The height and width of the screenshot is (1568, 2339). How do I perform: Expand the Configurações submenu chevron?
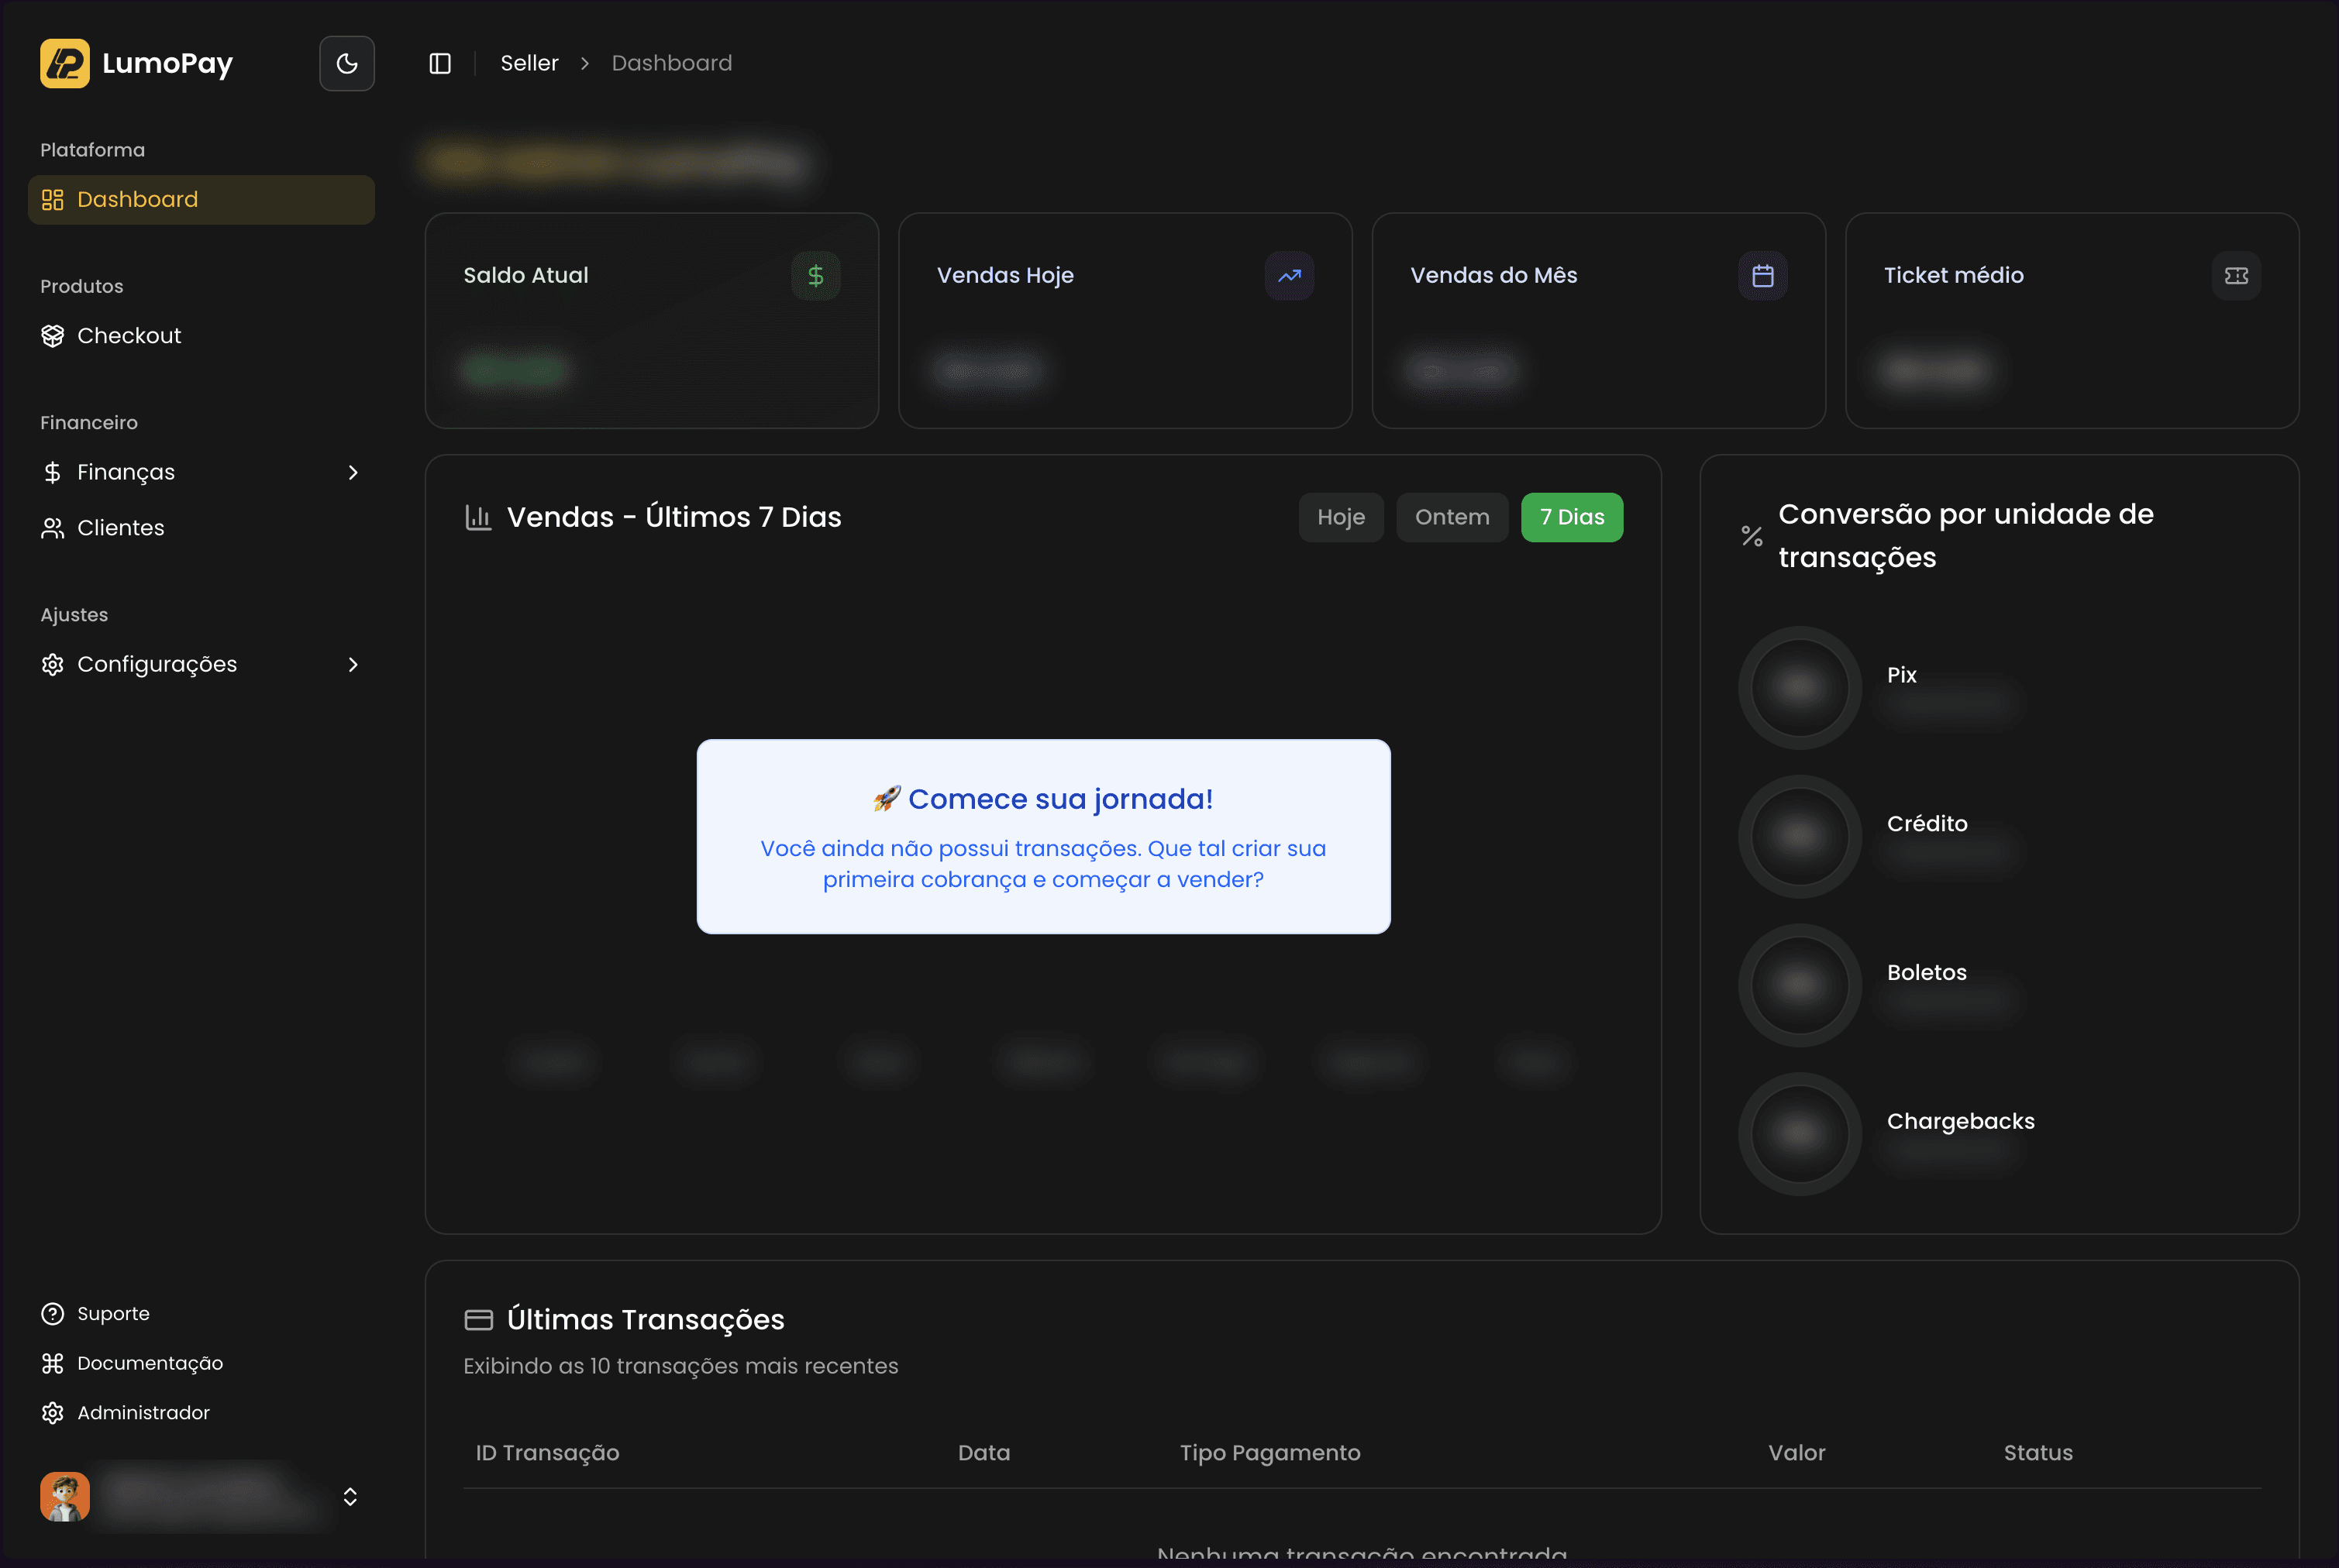352,664
